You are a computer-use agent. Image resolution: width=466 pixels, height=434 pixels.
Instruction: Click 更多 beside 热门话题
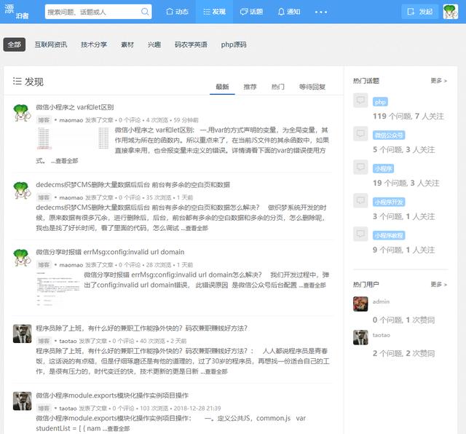tap(438, 81)
